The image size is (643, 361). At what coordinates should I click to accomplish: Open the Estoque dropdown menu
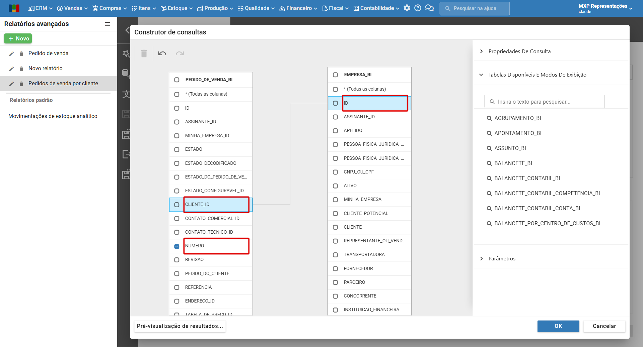coord(177,8)
